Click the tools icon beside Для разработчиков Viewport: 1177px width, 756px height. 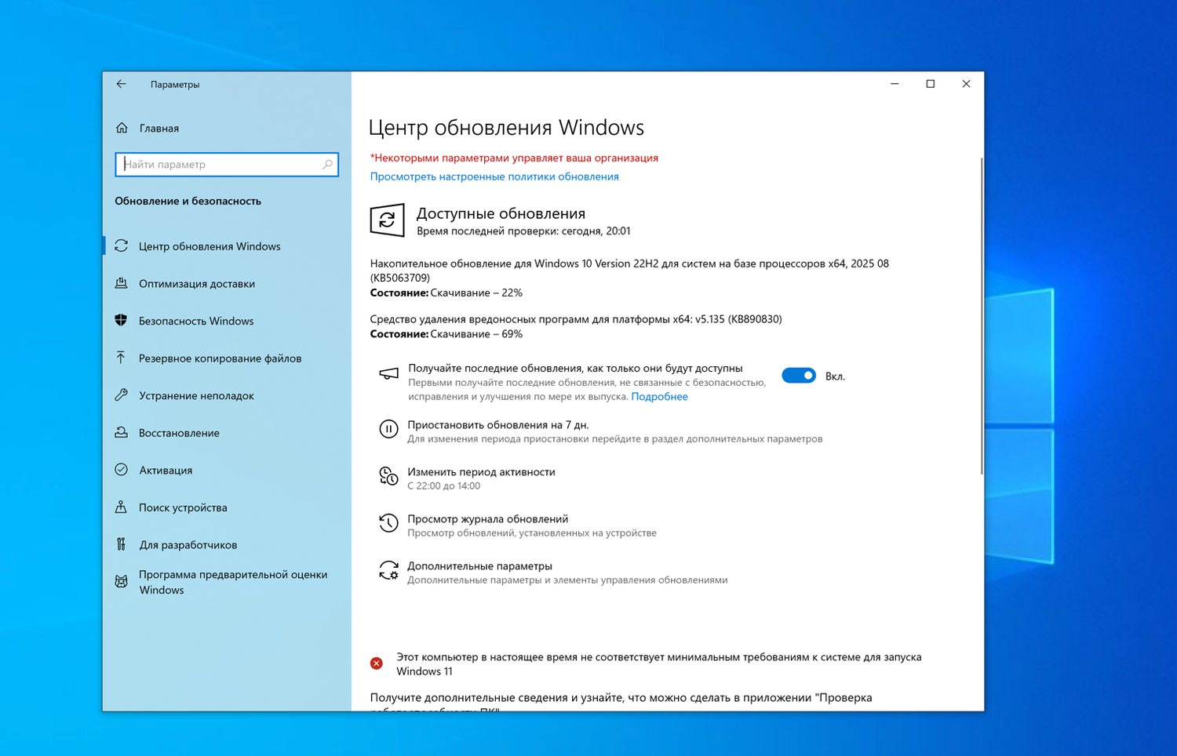(121, 544)
